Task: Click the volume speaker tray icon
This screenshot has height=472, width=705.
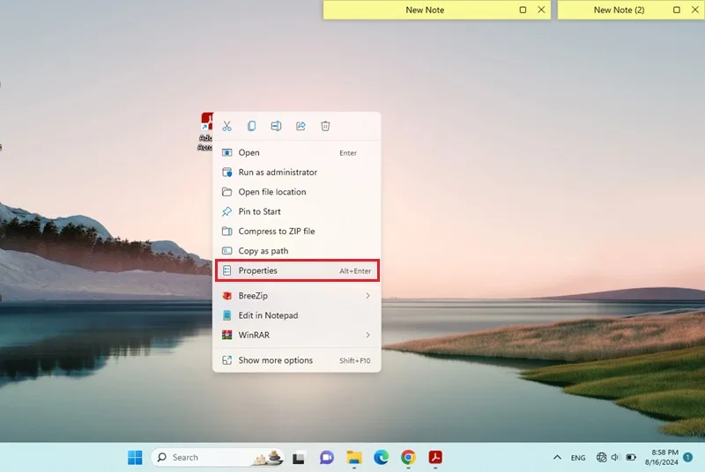Action: click(615, 458)
